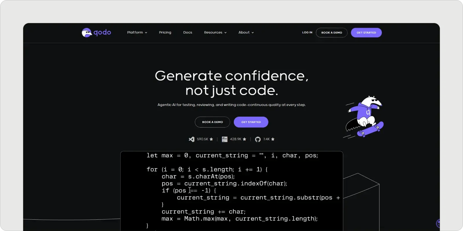Click the skateboarding anteater mascot illustration
This screenshot has width=463, height=231.
click(x=365, y=117)
